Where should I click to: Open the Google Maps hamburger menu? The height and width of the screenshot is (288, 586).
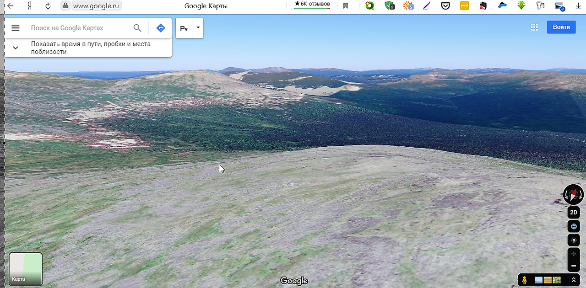point(16,28)
